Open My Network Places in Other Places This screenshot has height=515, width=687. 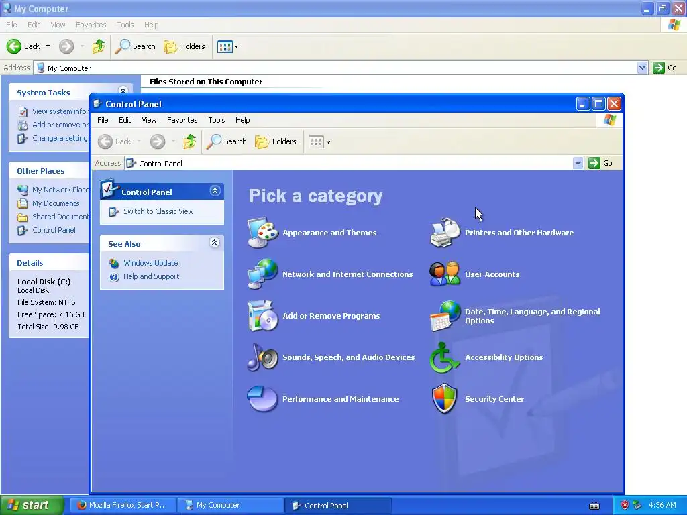[60, 190]
